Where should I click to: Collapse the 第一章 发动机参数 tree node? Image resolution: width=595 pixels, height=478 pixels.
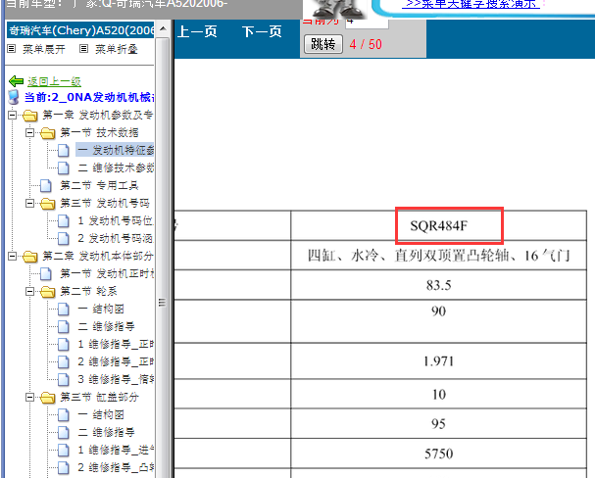coord(12,115)
